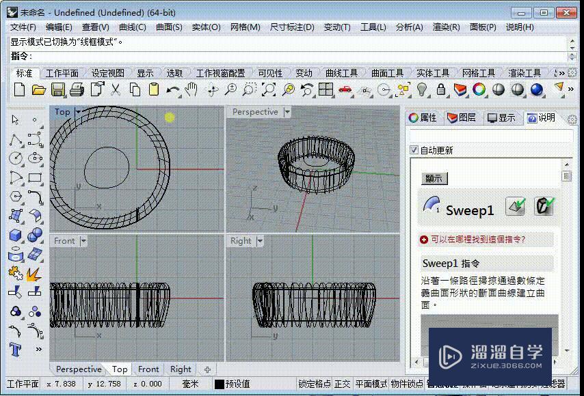Select the Text tool T icon
Screen dimensions: 584x396
pyautogui.click(x=15, y=349)
